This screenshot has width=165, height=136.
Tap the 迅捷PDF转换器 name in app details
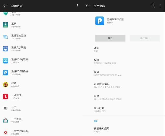pyautogui.click(x=115, y=20)
